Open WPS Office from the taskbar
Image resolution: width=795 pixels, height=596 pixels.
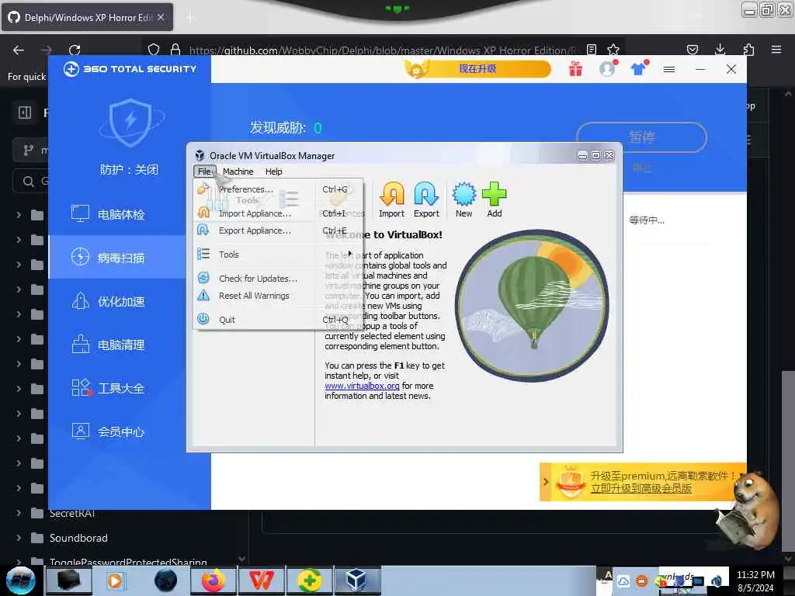point(261,580)
